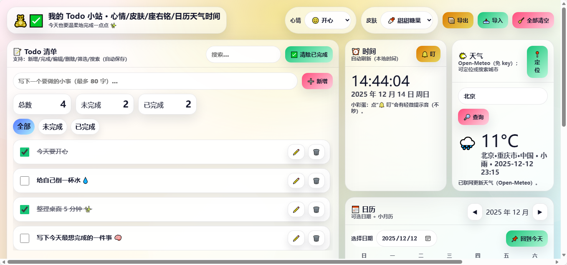
Task: Click the 整理桌面 5 分钟 todo text
Action: click(x=64, y=209)
